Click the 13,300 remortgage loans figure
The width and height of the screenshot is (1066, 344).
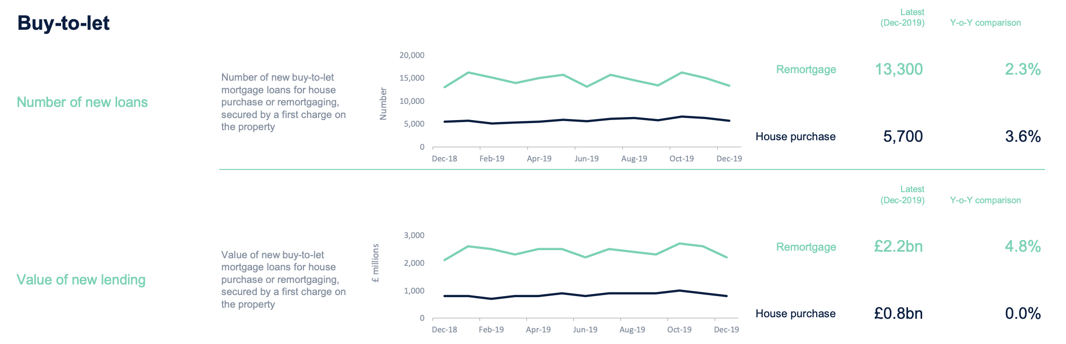coord(898,69)
